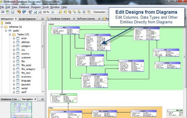187x118 pixels.
Task: Click the zoom in magnifier icon
Action: [x=35, y=12]
